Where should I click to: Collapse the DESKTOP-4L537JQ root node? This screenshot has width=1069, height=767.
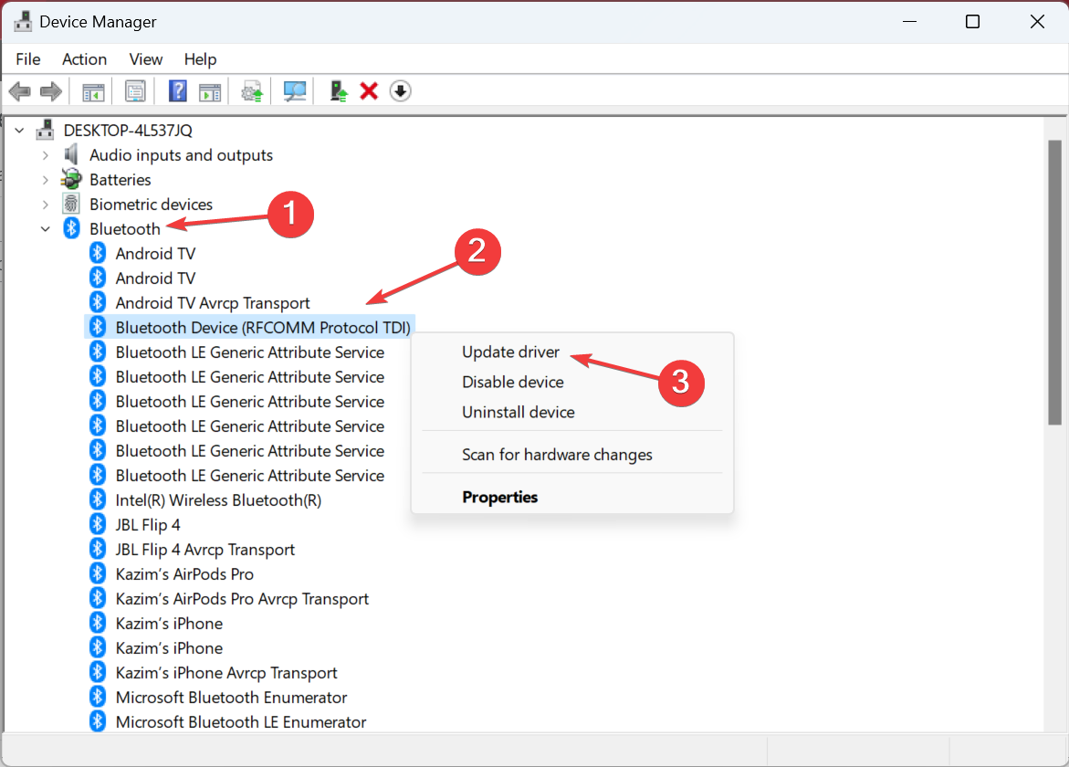point(20,130)
